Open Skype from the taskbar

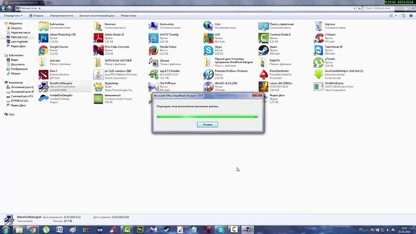(220, 229)
